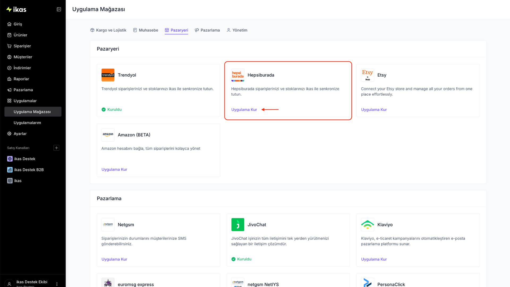This screenshot has width=510, height=287.
Task: Click the ikas Destek Ekibi account name
Action: pos(32,282)
